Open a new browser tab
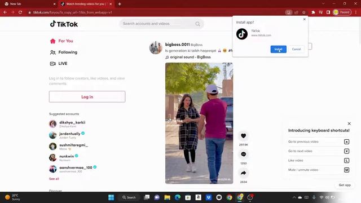Screen dimensions: 361x203 [x=120, y=4]
